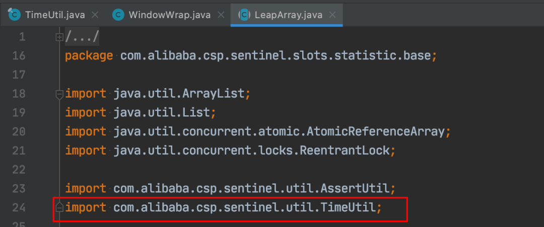Close the TimeUtil.java tab
This screenshot has height=227, width=544.
(x=95, y=15)
